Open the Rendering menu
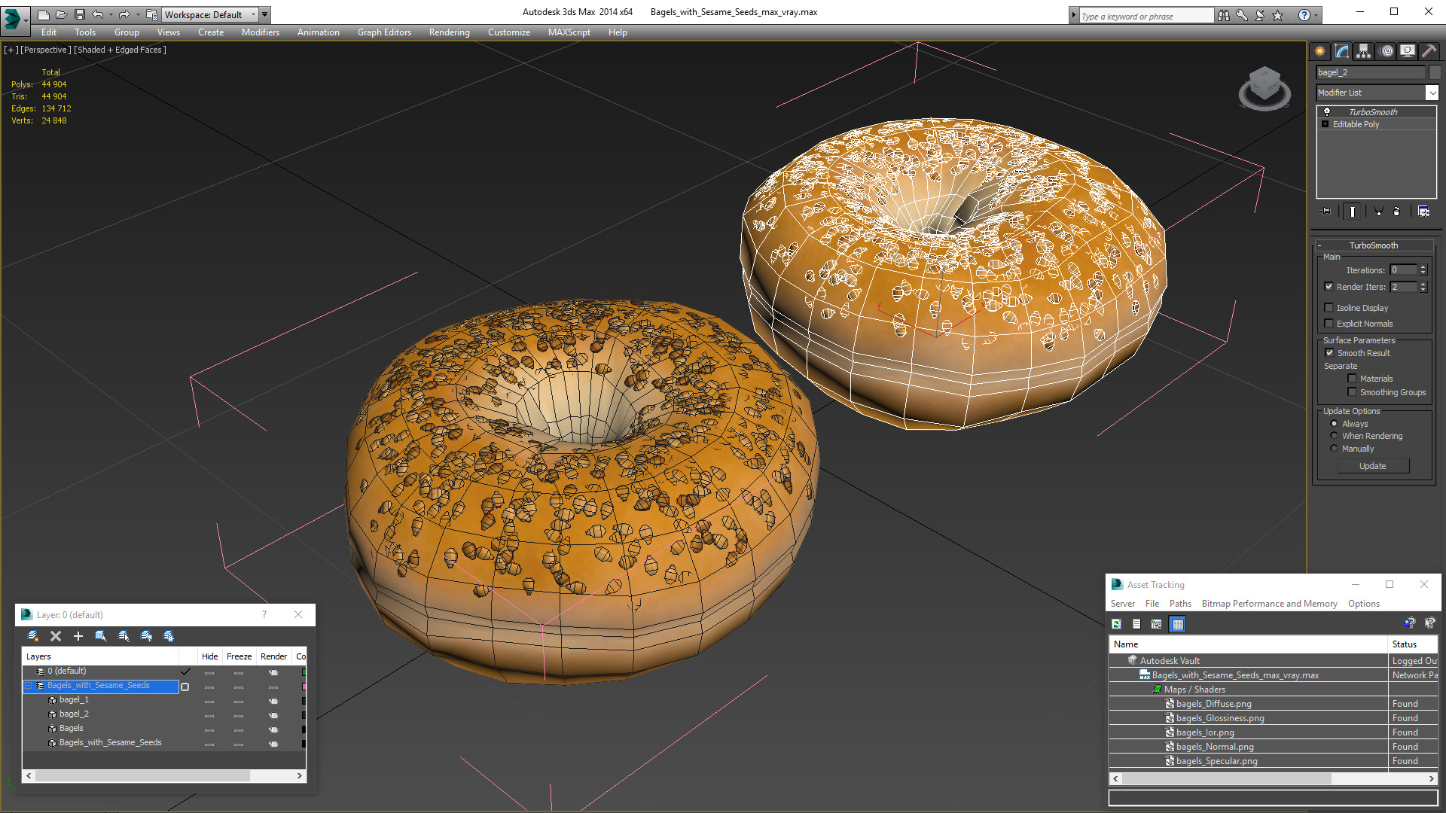Viewport: 1446px width, 813px height. [x=449, y=32]
